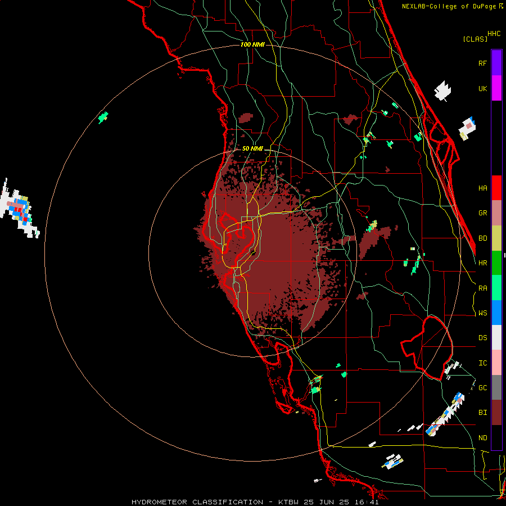Click the WS blue legend swatch

[496, 313]
